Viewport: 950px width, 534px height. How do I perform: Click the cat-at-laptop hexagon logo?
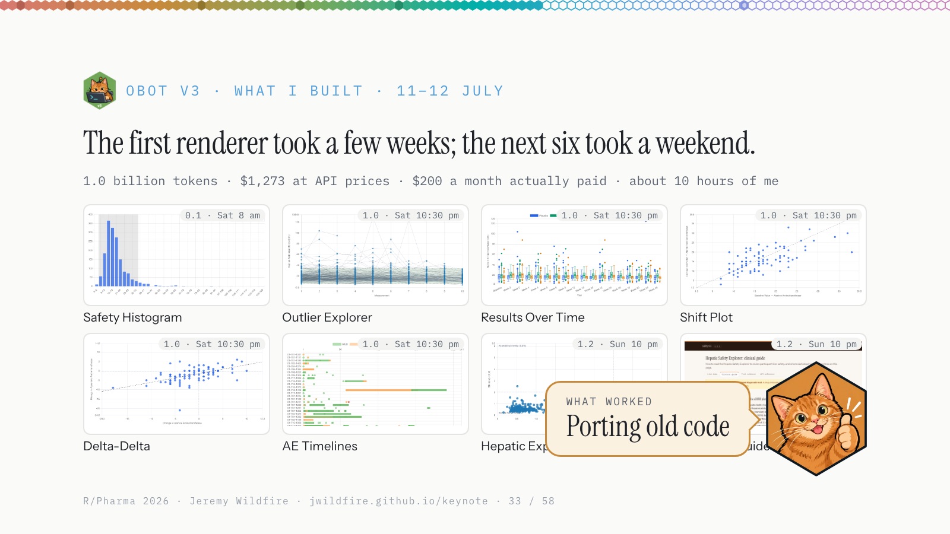[100, 91]
